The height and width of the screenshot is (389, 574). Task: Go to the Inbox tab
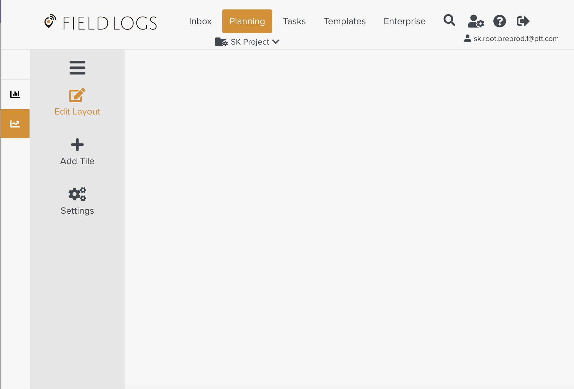pyautogui.click(x=200, y=21)
